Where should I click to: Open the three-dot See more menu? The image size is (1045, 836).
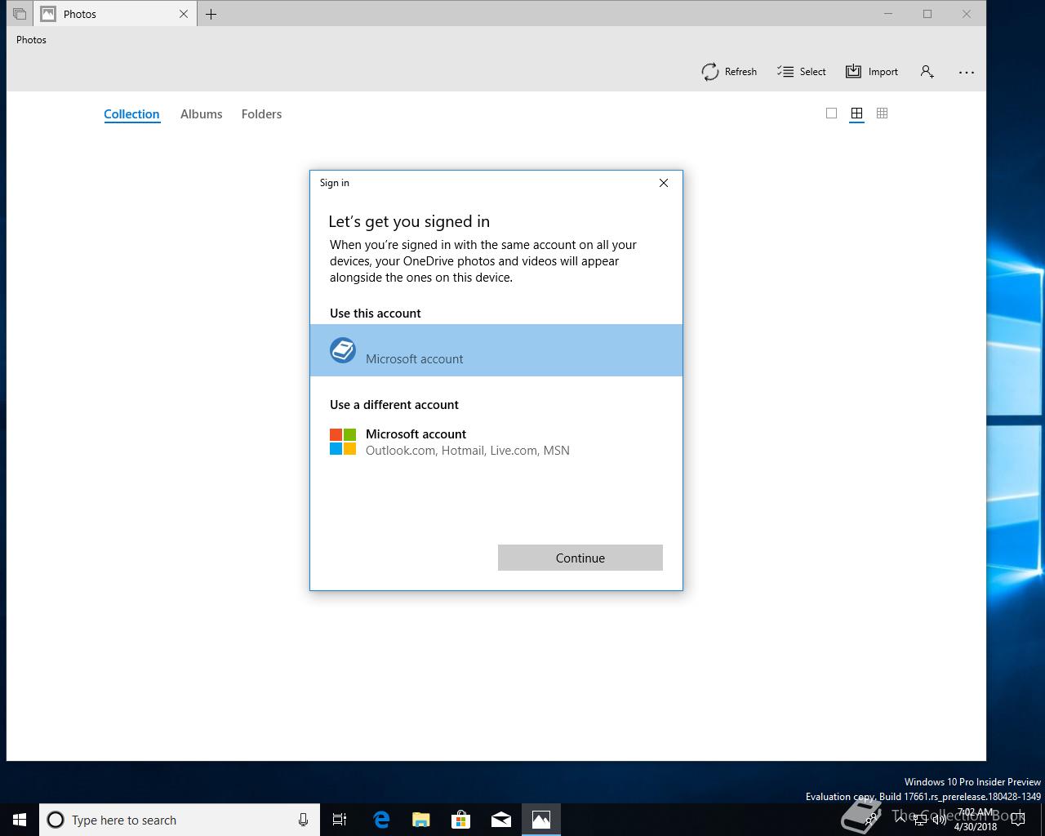(967, 72)
